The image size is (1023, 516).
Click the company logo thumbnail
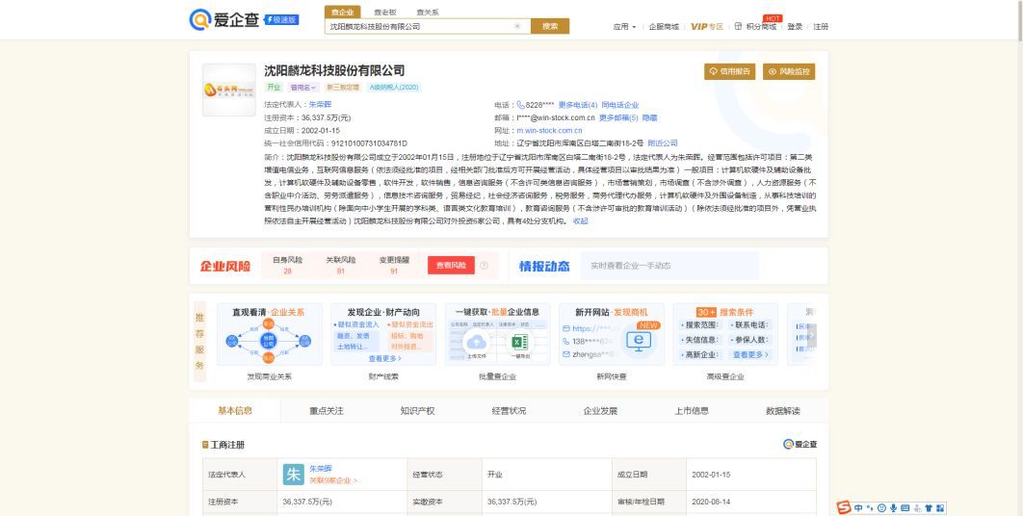(229, 90)
